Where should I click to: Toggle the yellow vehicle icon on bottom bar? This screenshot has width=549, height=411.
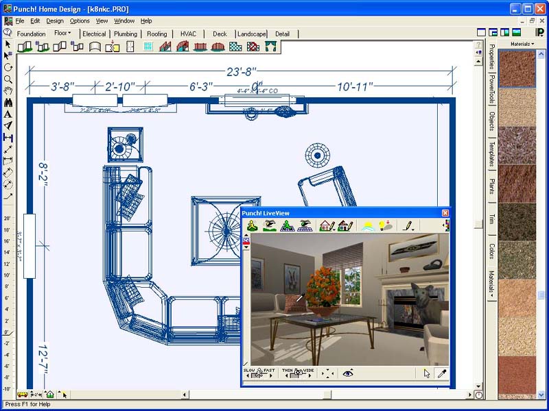[x=23, y=395]
